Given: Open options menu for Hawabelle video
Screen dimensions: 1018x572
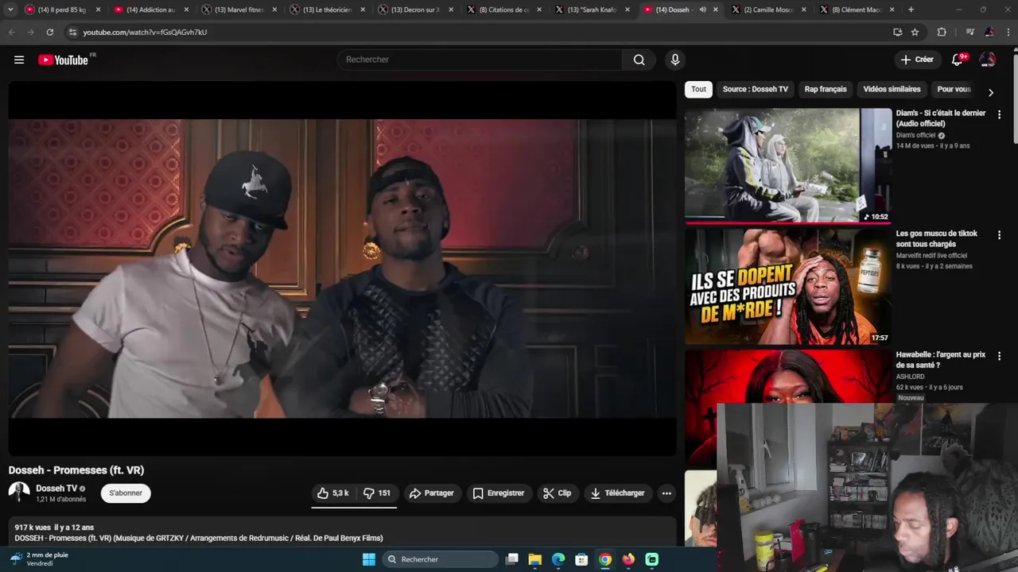Looking at the screenshot, I should pyautogui.click(x=999, y=356).
